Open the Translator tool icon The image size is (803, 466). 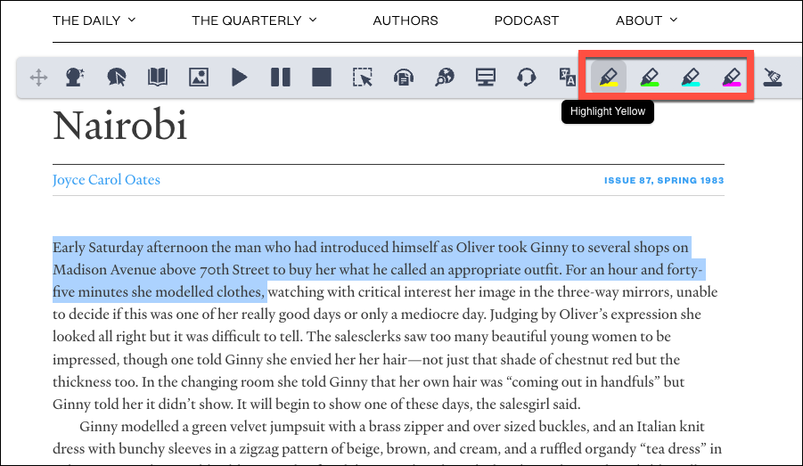pos(567,78)
